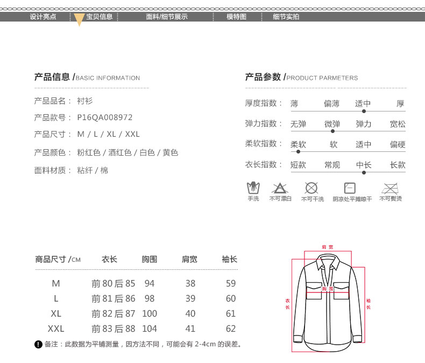
Task: Click the 商品尺寸 /CM table header
Action: click(x=58, y=260)
